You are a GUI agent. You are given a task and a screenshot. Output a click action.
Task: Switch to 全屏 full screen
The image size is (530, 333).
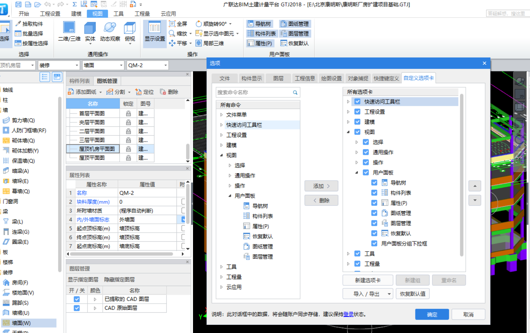point(178,24)
